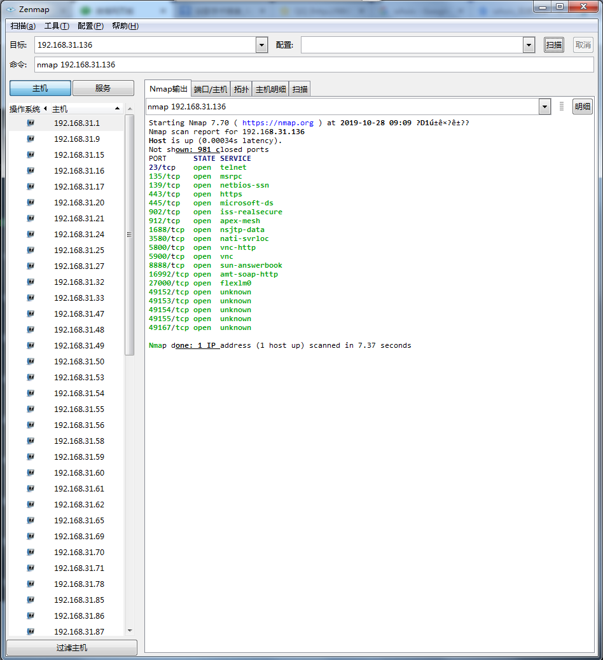Toggle the 主机 hosts view button
603x660 pixels.
tap(39, 88)
